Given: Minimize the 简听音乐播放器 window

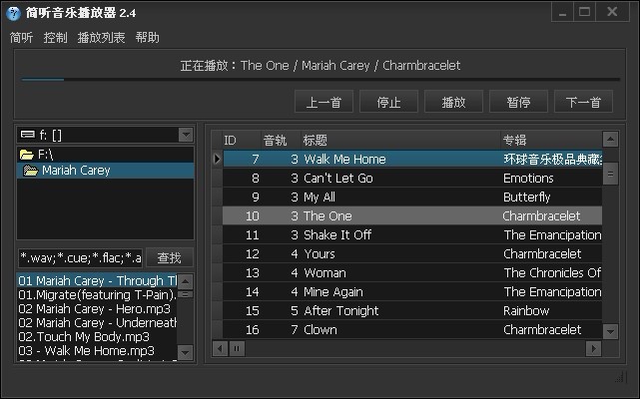Looking at the screenshot, I should (562, 12).
